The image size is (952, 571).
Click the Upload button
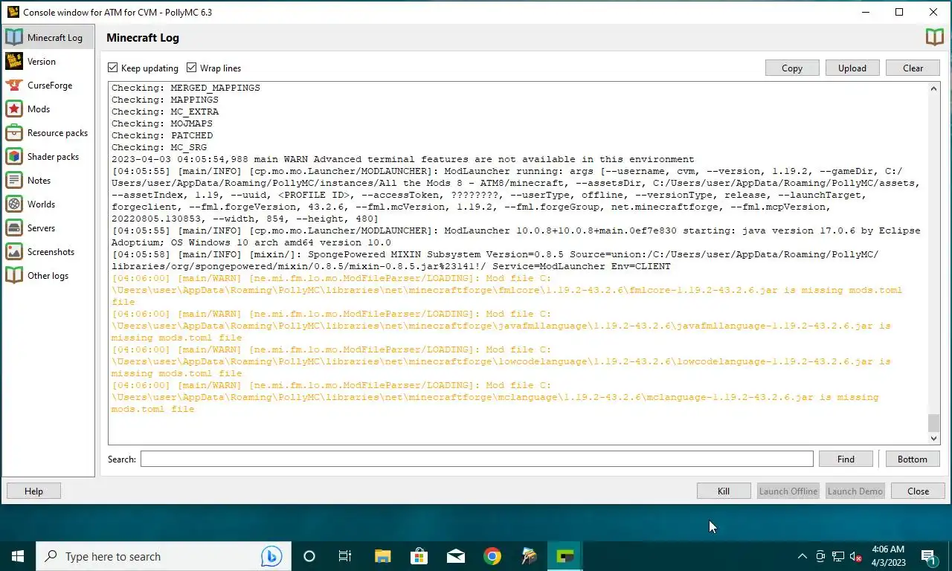852,68
